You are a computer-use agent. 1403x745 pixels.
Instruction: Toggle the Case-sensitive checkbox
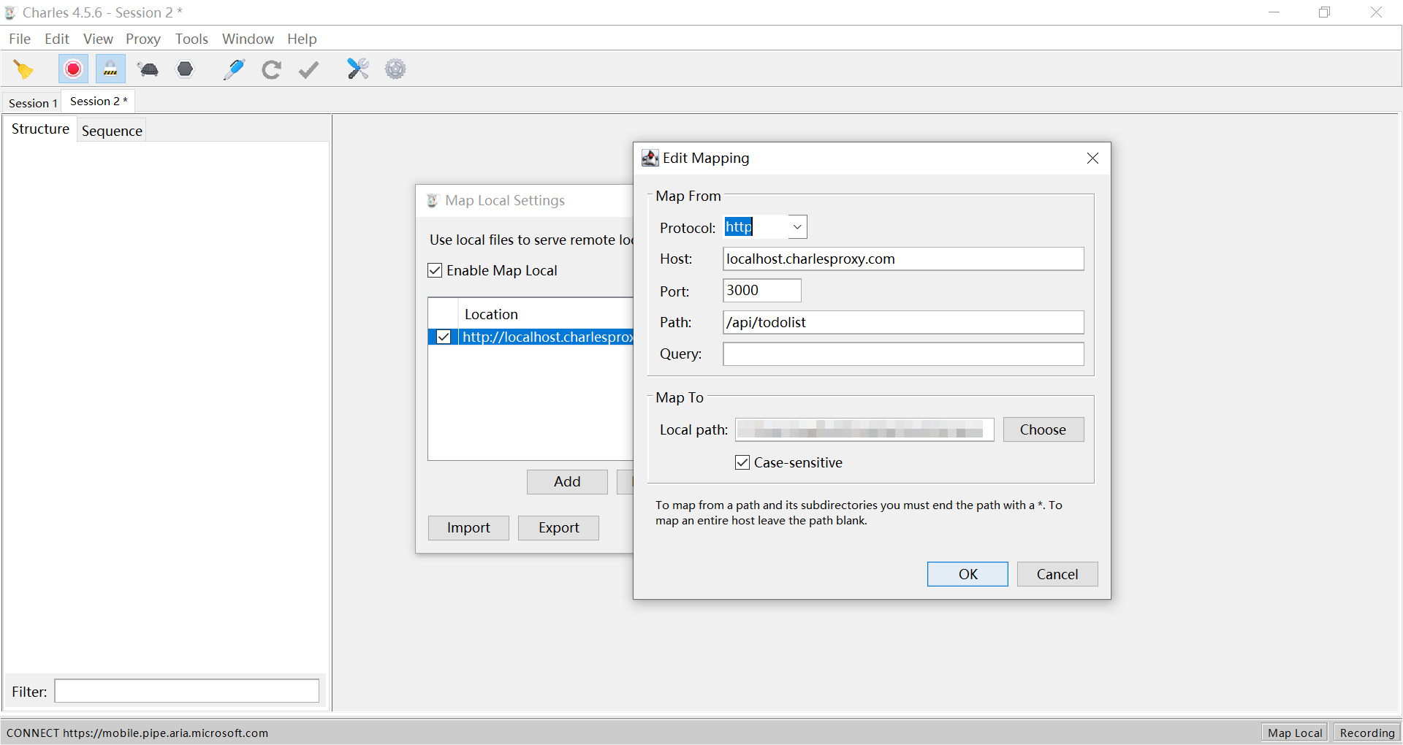coord(742,462)
